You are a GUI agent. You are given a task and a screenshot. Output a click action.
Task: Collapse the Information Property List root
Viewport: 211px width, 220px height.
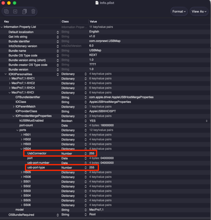click(x=2, y=27)
